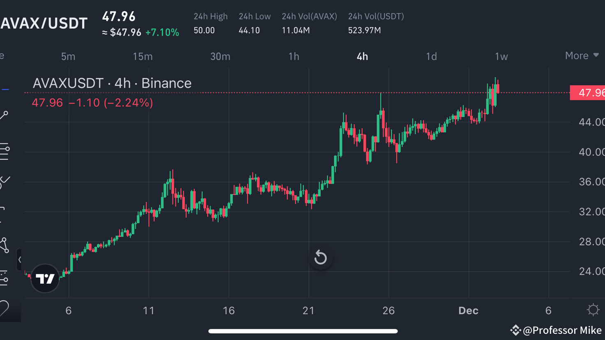Collapse the drawing tools sidebar

[19, 260]
